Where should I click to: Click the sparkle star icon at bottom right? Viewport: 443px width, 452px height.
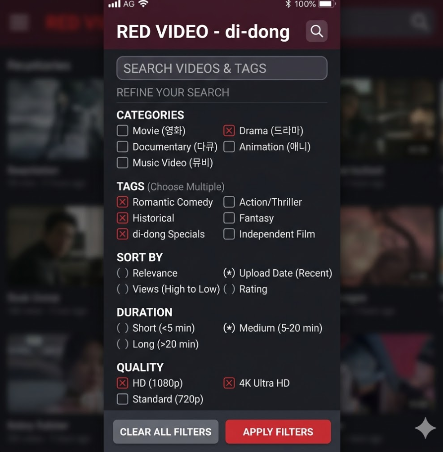pos(425,428)
